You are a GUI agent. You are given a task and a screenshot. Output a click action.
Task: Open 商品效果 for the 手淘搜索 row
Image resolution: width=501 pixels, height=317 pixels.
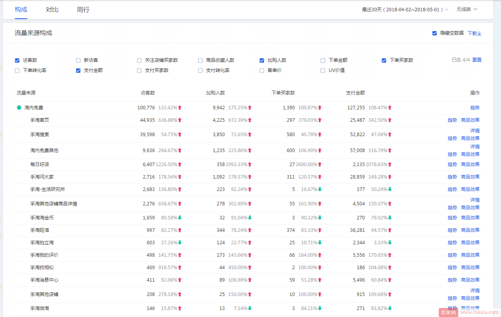tap(470, 138)
